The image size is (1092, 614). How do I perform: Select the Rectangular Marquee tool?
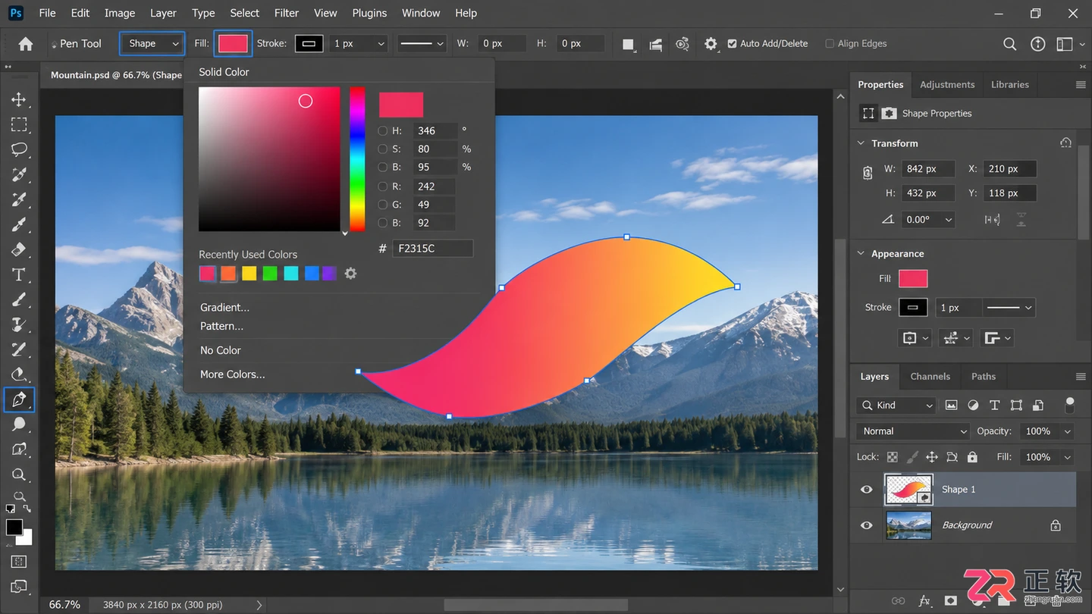(x=19, y=124)
